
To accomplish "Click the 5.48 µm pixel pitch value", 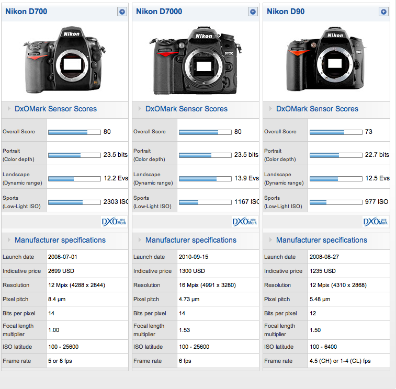I will [x=320, y=299].
